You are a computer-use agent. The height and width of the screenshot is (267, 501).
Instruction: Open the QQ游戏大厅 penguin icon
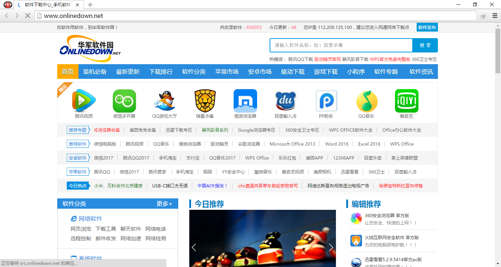(x=165, y=101)
